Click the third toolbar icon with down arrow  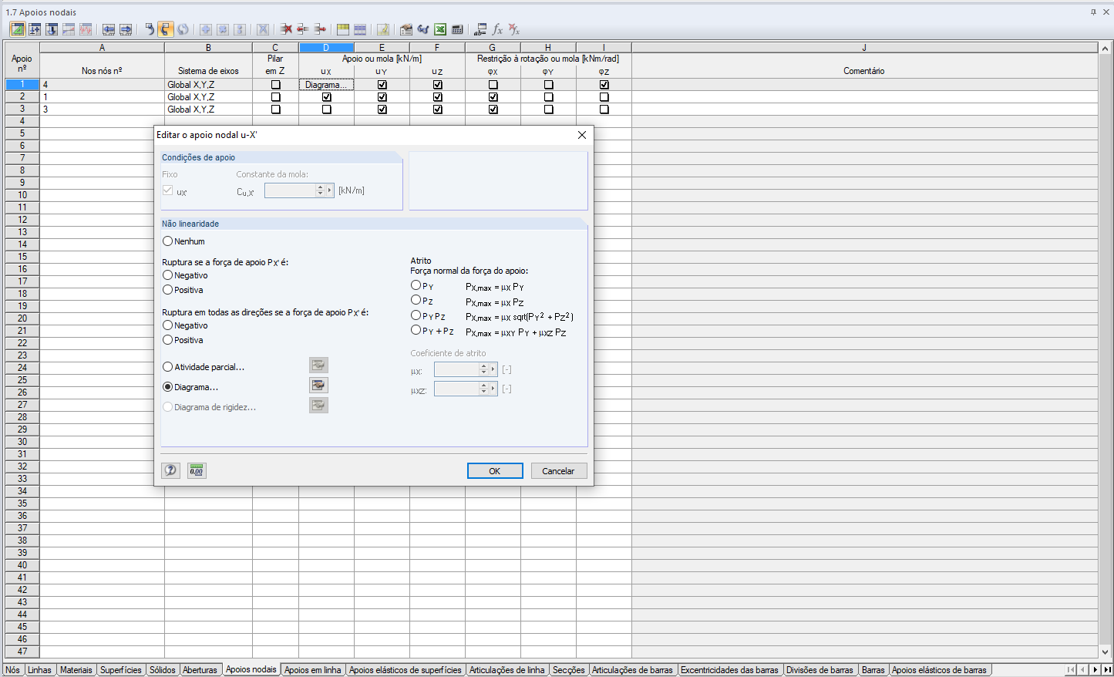tap(52, 29)
